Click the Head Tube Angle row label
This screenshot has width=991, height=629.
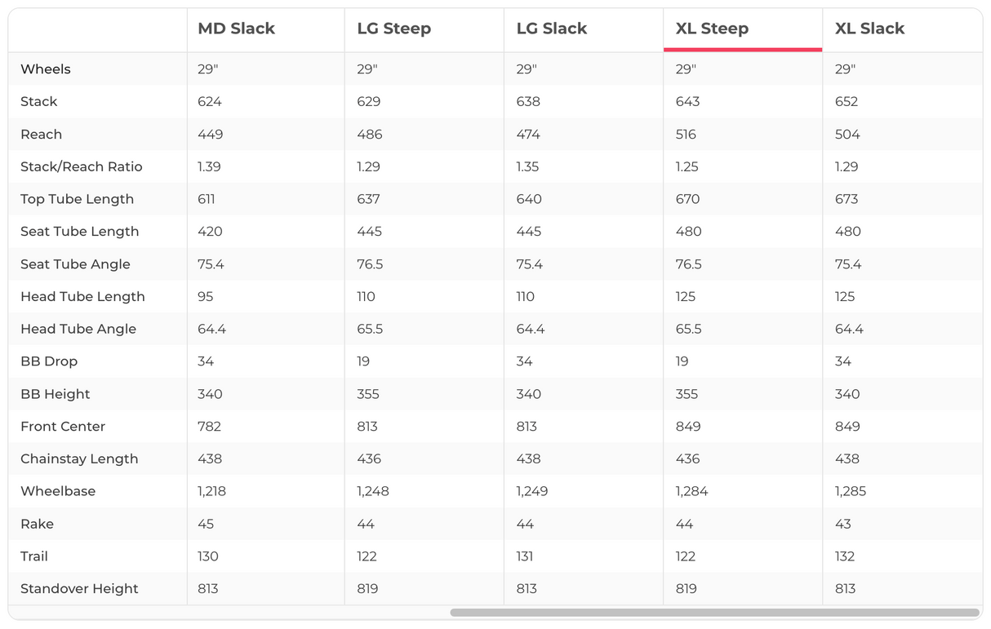78,329
